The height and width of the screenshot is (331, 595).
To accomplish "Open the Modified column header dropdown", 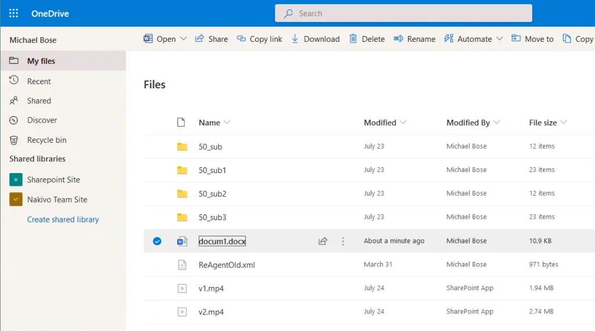I will click(403, 123).
